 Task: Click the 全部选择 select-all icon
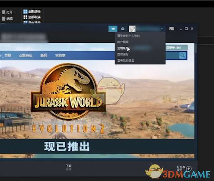pyautogui.click(x=25, y=11)
